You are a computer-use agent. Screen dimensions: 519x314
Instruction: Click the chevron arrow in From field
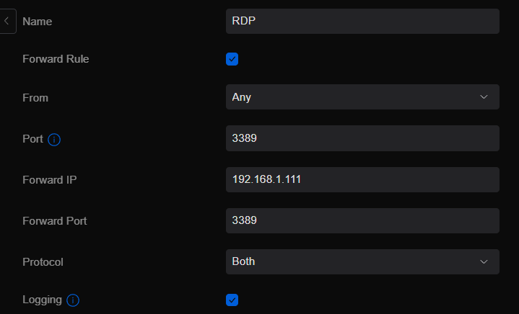coord(484,97)
